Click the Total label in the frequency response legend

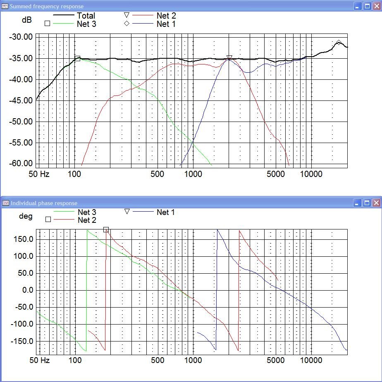click(86, 16)
